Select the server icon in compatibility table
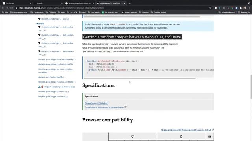The image size is (252, 141). 210,136
